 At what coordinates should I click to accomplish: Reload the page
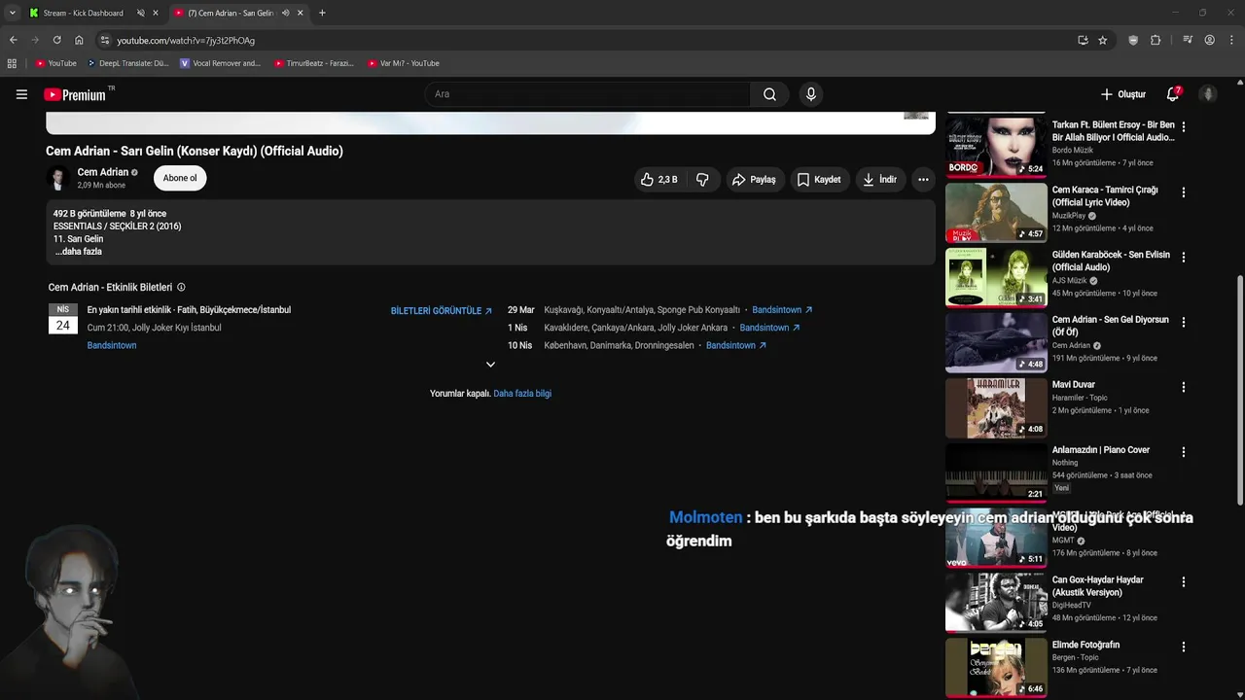[56, 40]
